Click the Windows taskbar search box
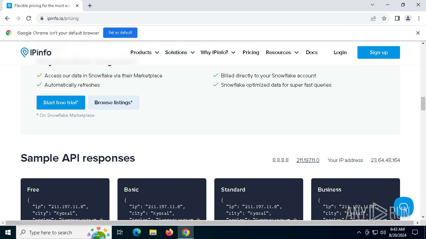426x239 pixels. [x=64, y=232]
